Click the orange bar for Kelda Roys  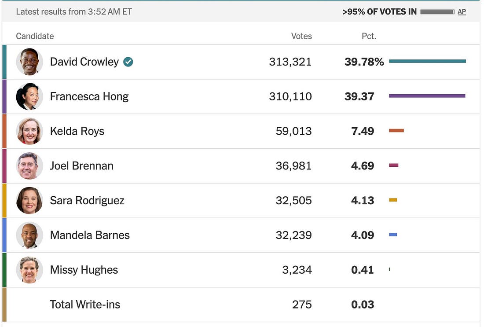click(x=396, y=131)
